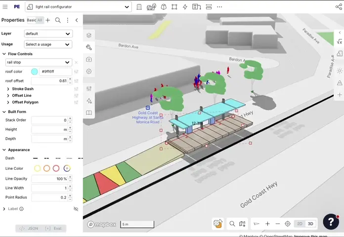The height and width of the screenshot is (237, 344).
Task: Switch properties to All mode
Action: click(x=40, y=20)
